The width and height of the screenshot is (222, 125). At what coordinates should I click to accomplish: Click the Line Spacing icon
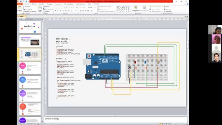pyautogui.click(x=94, y=8)
